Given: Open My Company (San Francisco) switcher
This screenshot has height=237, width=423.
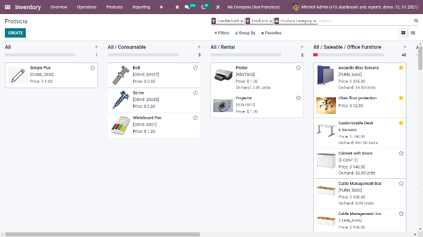Looking at the screenshot, I should click(x=253, y=7).
